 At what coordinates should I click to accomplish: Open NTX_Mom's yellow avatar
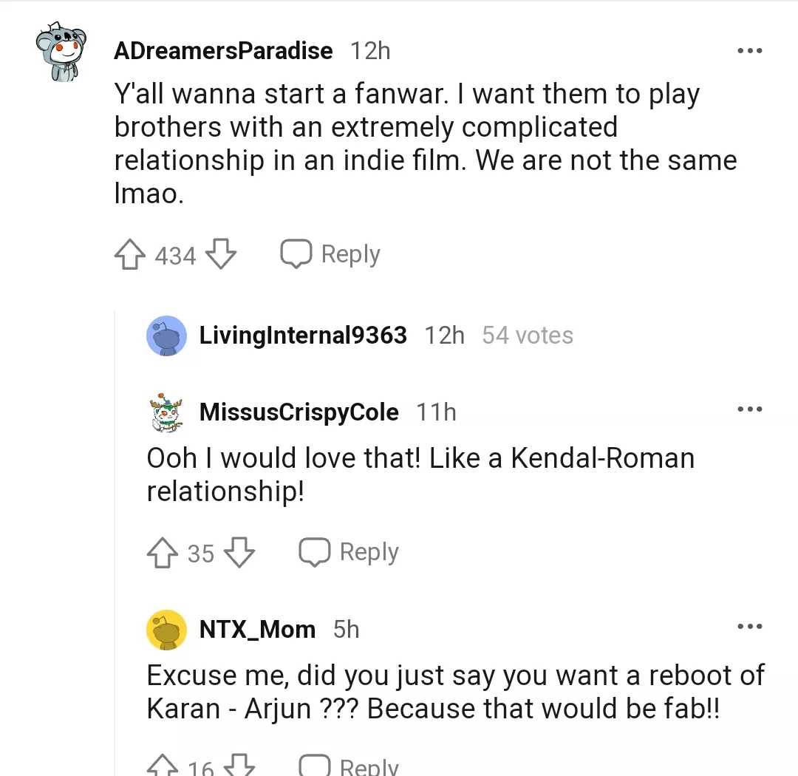click(166, 630)
